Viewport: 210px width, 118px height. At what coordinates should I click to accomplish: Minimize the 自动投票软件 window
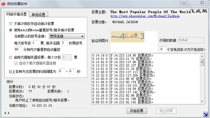pos(183,3)
